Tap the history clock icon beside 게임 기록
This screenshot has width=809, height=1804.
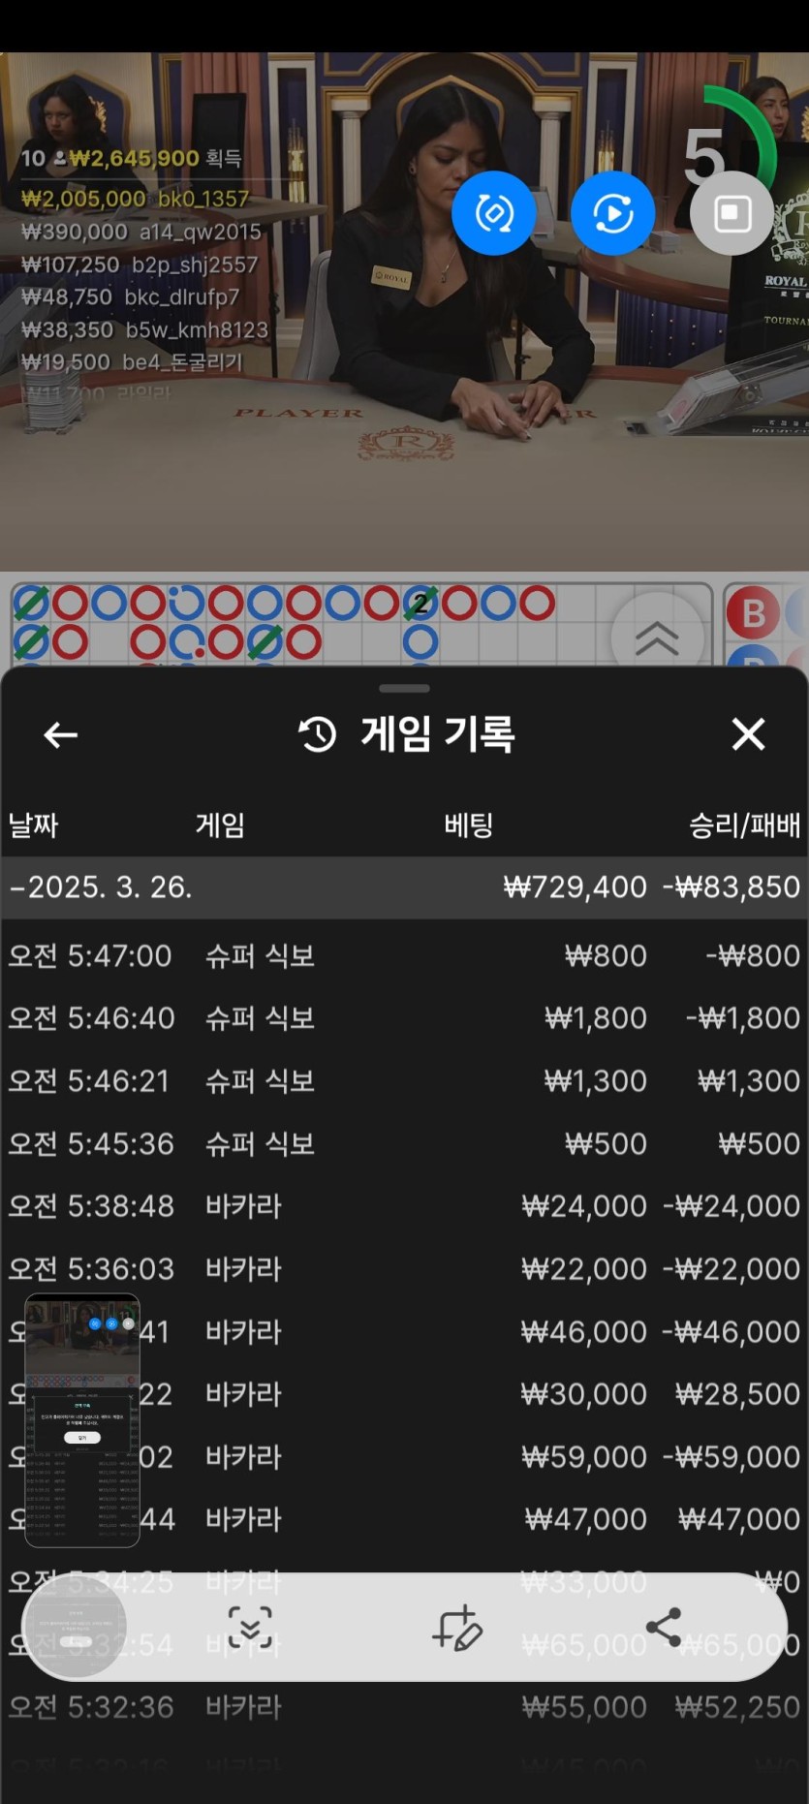pos(317,734)
